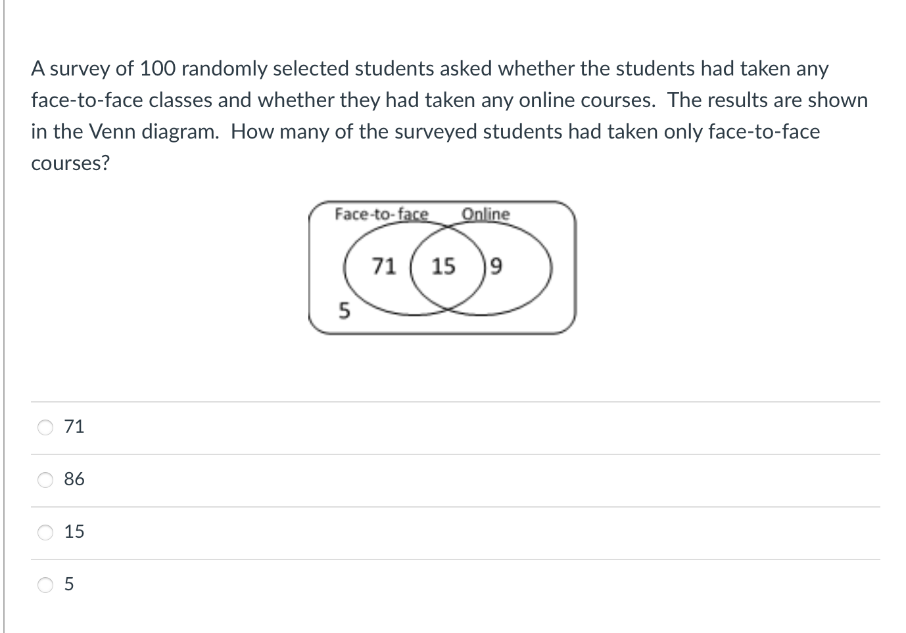Click the number 71 inside the left circle

[x=385, y=265]
